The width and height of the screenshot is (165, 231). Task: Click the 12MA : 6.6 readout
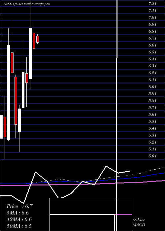[x=19, y=219]
